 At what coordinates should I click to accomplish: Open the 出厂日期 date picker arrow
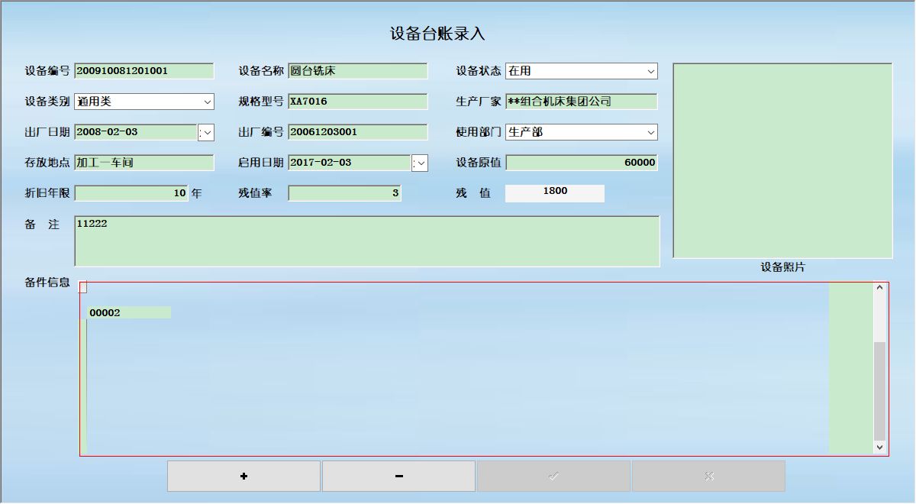(x=206, y=132)
